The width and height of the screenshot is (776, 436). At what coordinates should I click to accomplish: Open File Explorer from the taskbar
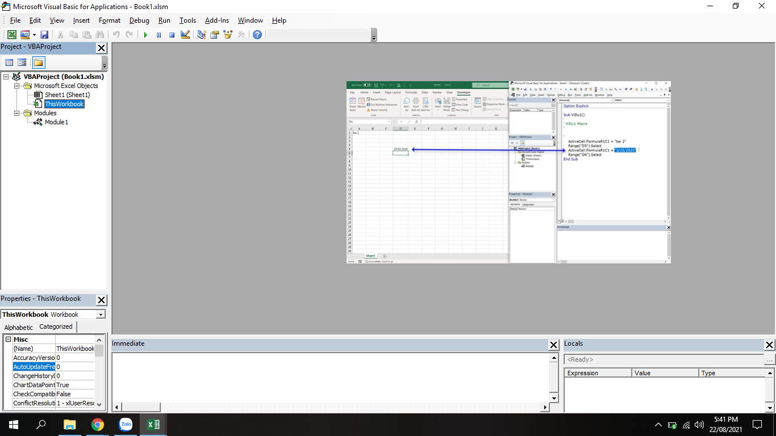click(70, 425)
